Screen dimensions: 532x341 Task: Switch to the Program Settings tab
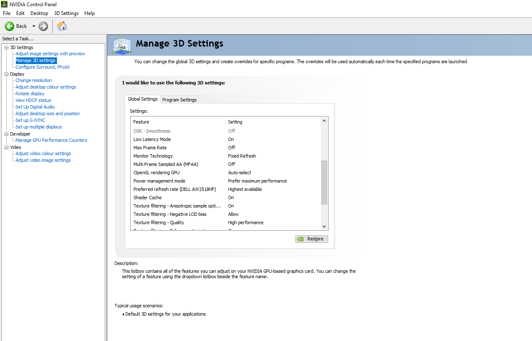pyautogui.click(x=179, y=100)
